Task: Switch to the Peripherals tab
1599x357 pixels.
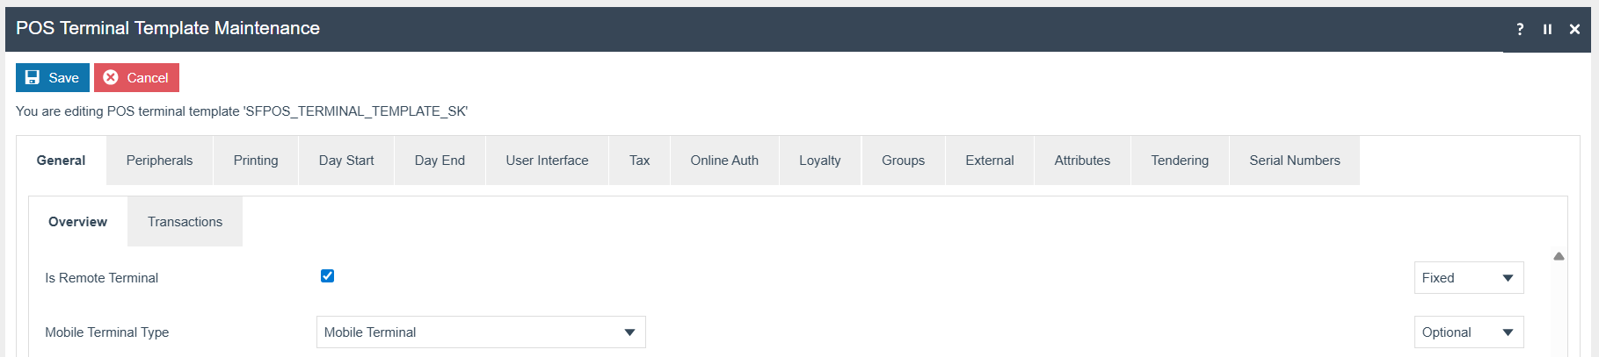Action: coord(159,161)
